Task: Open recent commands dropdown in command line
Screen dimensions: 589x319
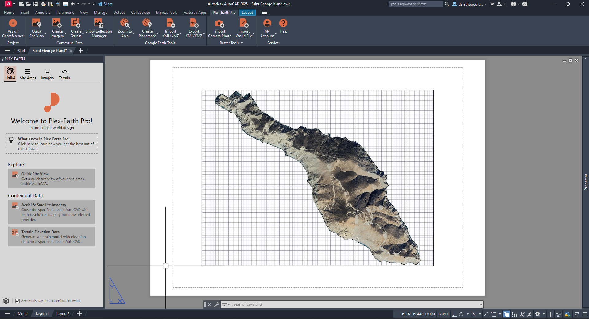Action: [226, 305]
